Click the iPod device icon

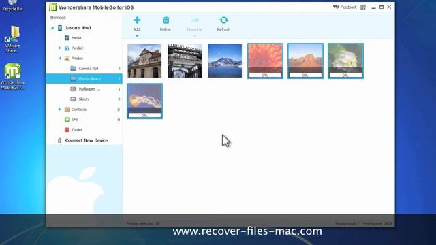coord(60,28)
